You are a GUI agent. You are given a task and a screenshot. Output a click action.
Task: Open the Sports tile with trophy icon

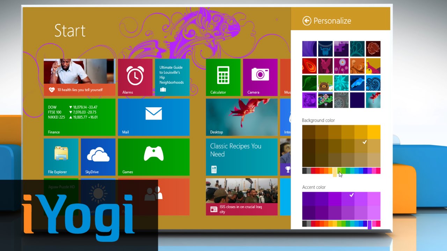[x=285, y=157]
